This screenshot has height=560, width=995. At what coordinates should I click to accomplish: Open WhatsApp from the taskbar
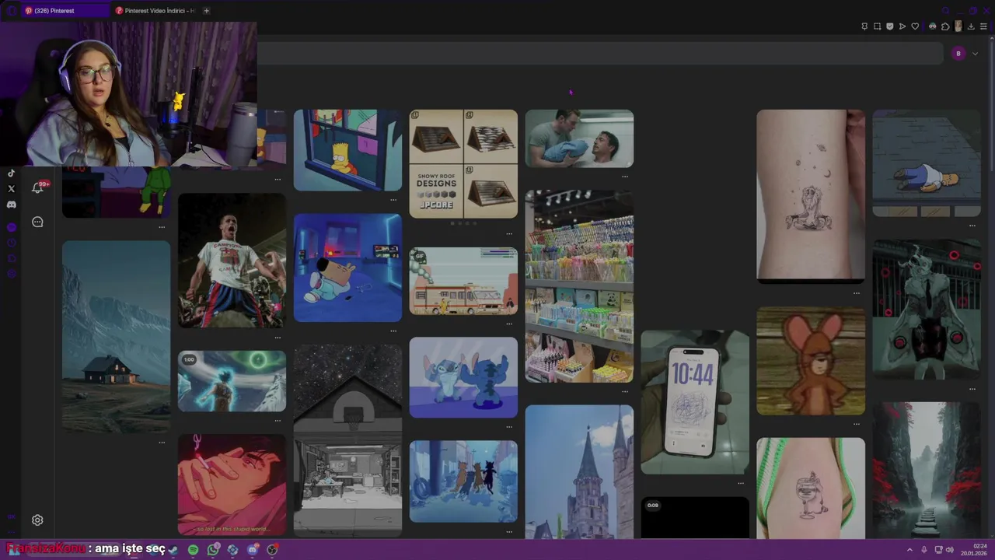point(213,550)
